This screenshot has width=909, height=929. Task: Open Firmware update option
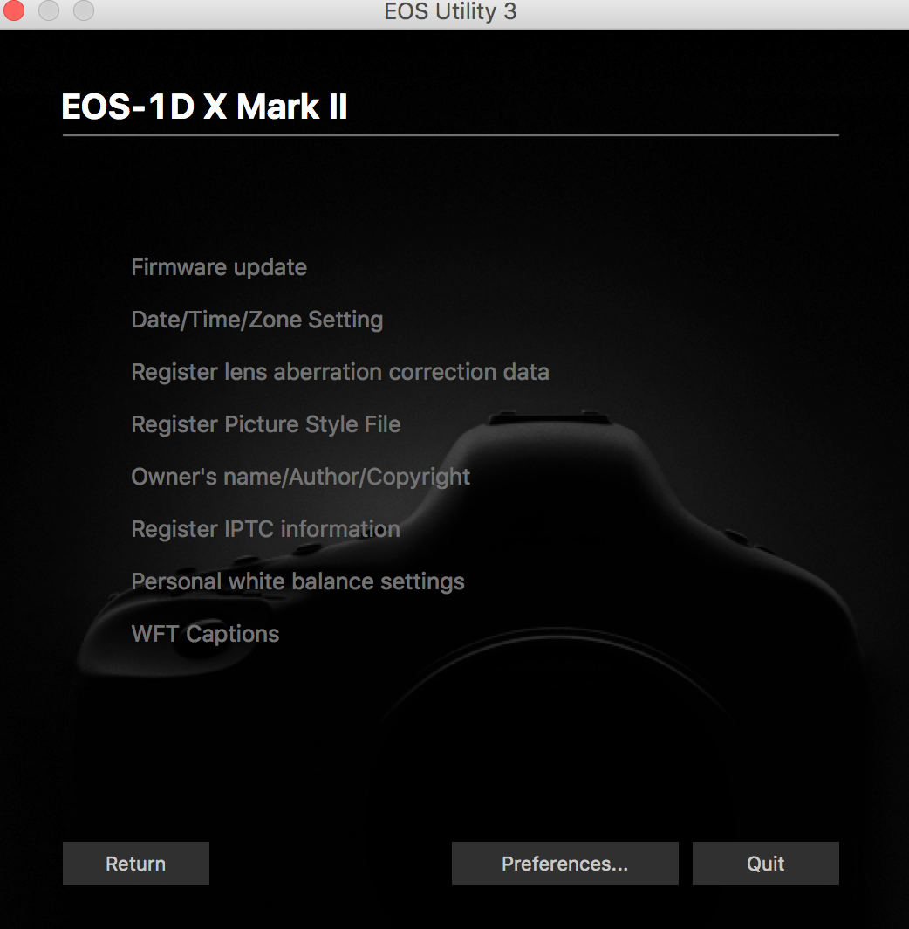(x=219, y=268)
